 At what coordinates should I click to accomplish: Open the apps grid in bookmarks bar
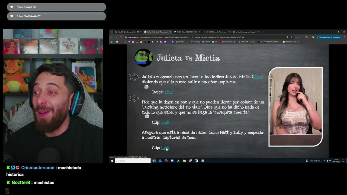111,42
